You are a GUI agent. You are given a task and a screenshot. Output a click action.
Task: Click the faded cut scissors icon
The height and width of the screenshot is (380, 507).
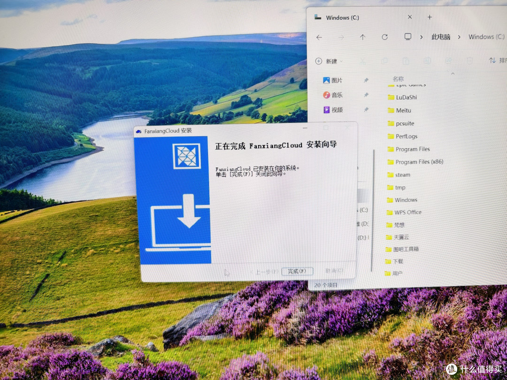[363, 61]
